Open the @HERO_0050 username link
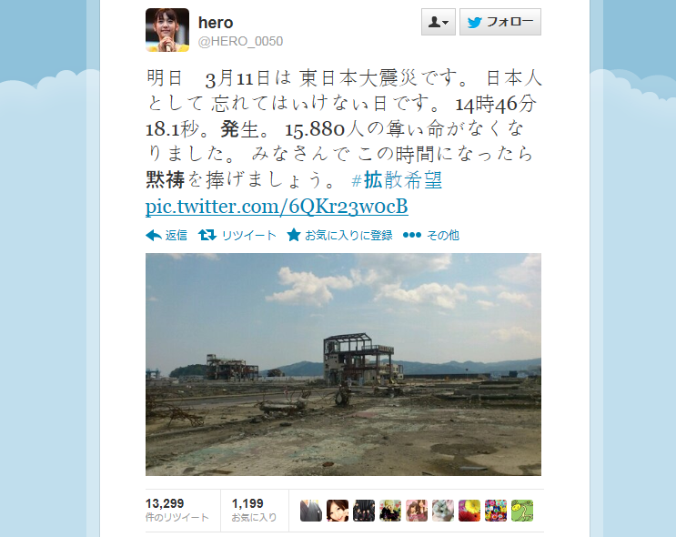 240,41
